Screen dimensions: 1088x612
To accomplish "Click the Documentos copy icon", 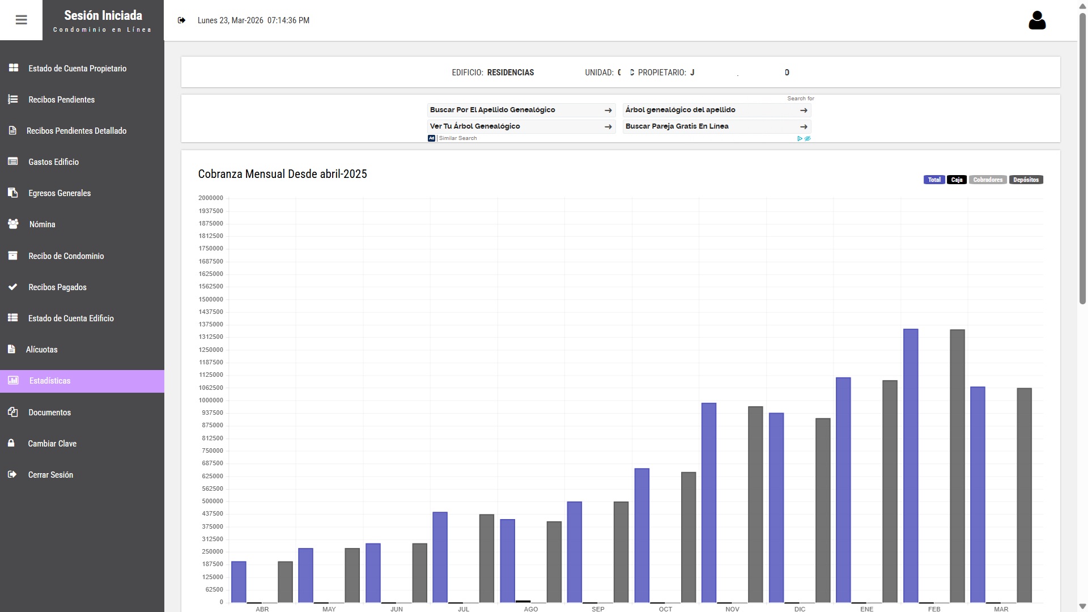I will [13, 412].
